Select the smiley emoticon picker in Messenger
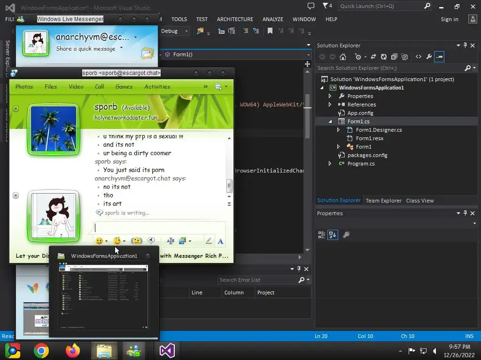This screenshot has height=360, width=481. tap(99, 241)
